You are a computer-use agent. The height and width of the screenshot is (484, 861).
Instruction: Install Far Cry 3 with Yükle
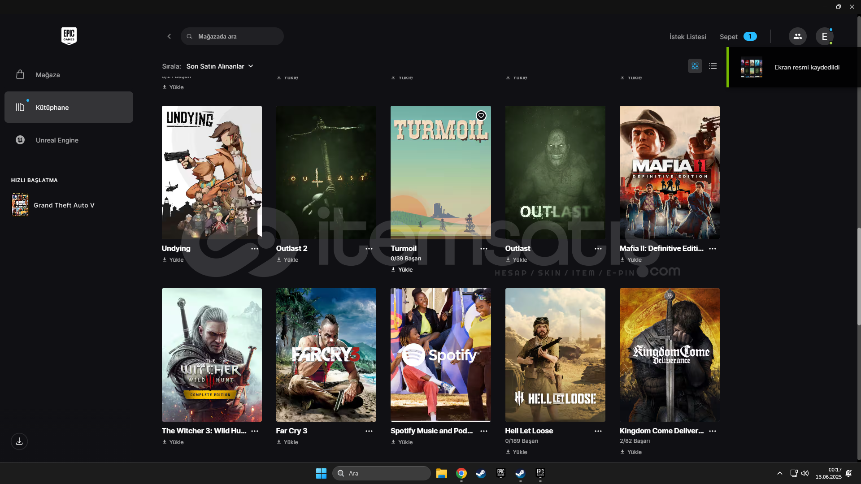287,442
